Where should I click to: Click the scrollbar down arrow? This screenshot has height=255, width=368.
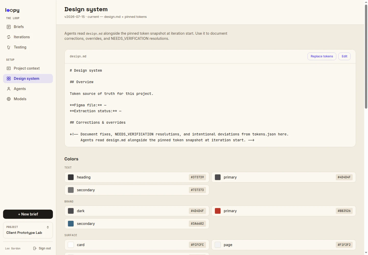click(x=366, y=253)
